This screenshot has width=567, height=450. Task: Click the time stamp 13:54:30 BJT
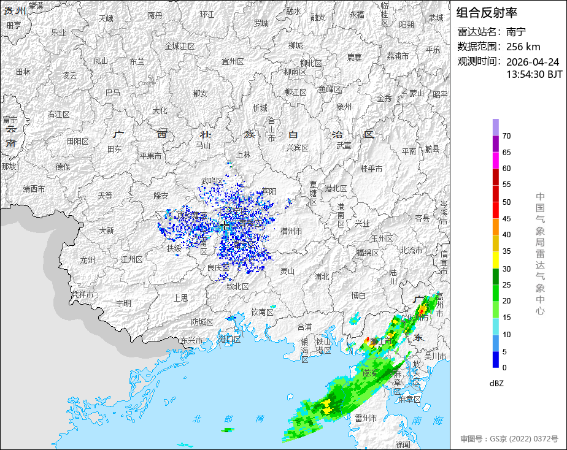click(534, 74)
